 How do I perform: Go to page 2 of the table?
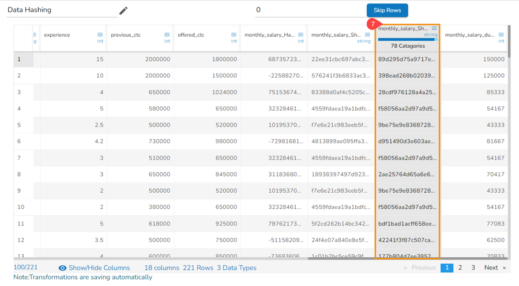(460, 268)
